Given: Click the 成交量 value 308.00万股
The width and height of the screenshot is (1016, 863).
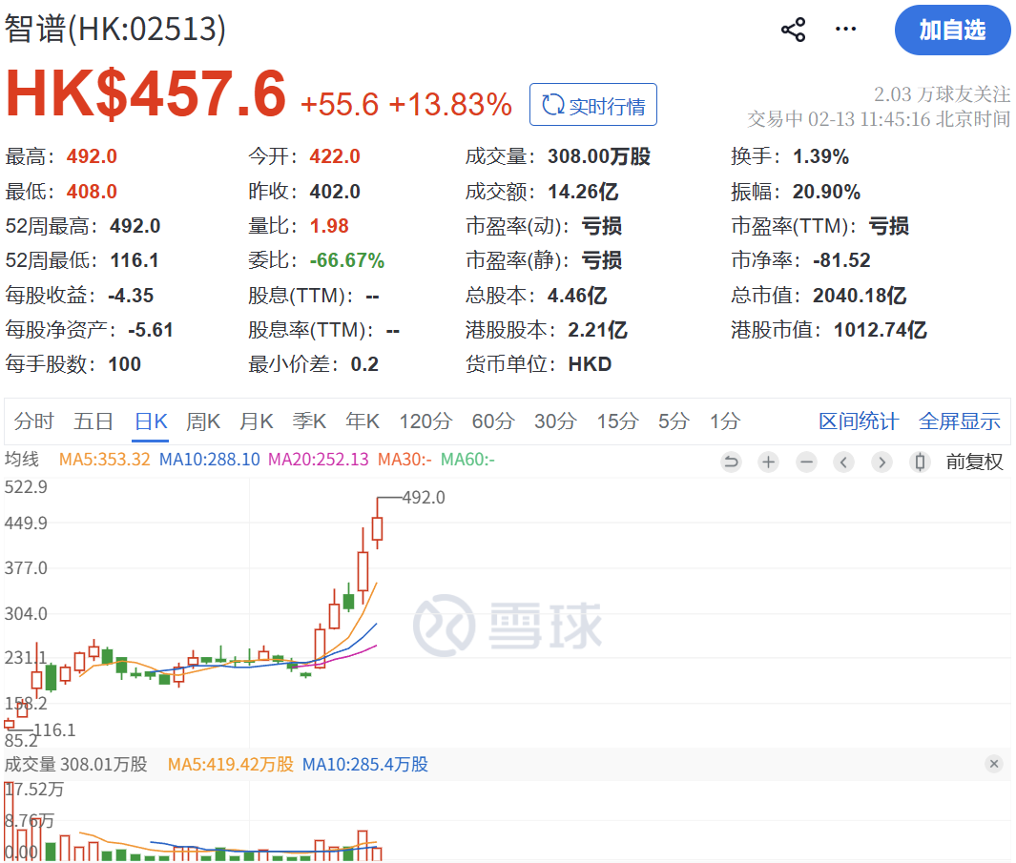Looking at the screenshot, I should 599,156.
